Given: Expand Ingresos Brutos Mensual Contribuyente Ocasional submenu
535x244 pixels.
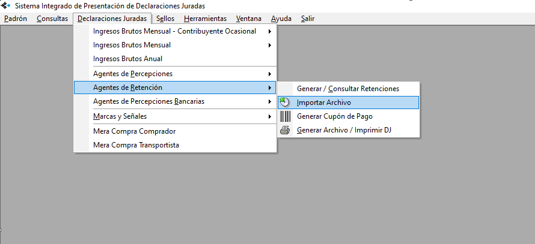Looking at the screenshot, I should pos(269,31).
